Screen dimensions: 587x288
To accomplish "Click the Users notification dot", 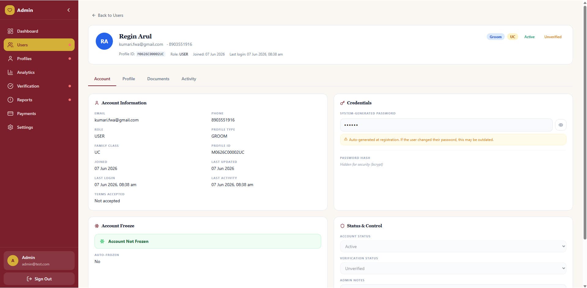I will (x=70, y=45).
